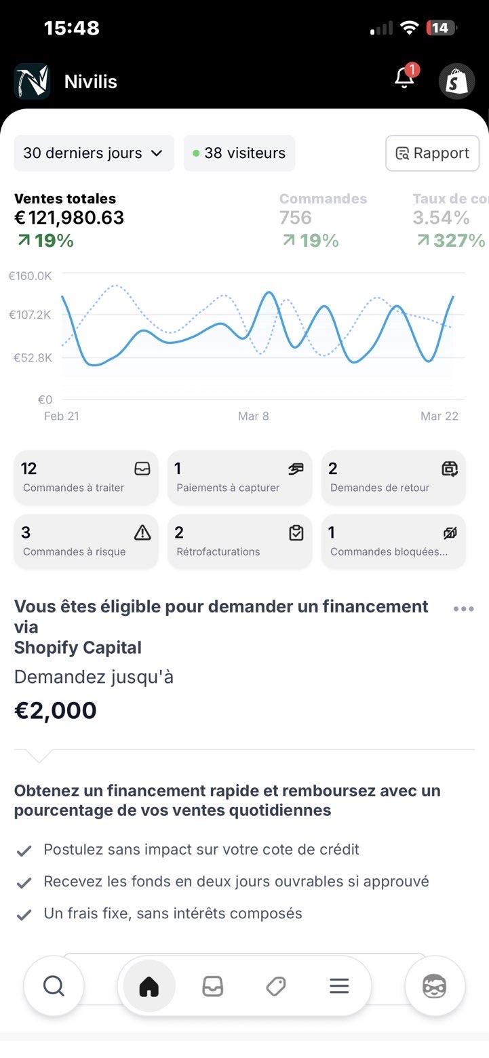Open the Rapport report button

(432, 153)
